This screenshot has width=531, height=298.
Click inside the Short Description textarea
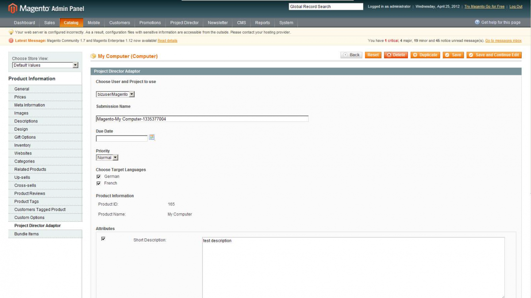354,268
